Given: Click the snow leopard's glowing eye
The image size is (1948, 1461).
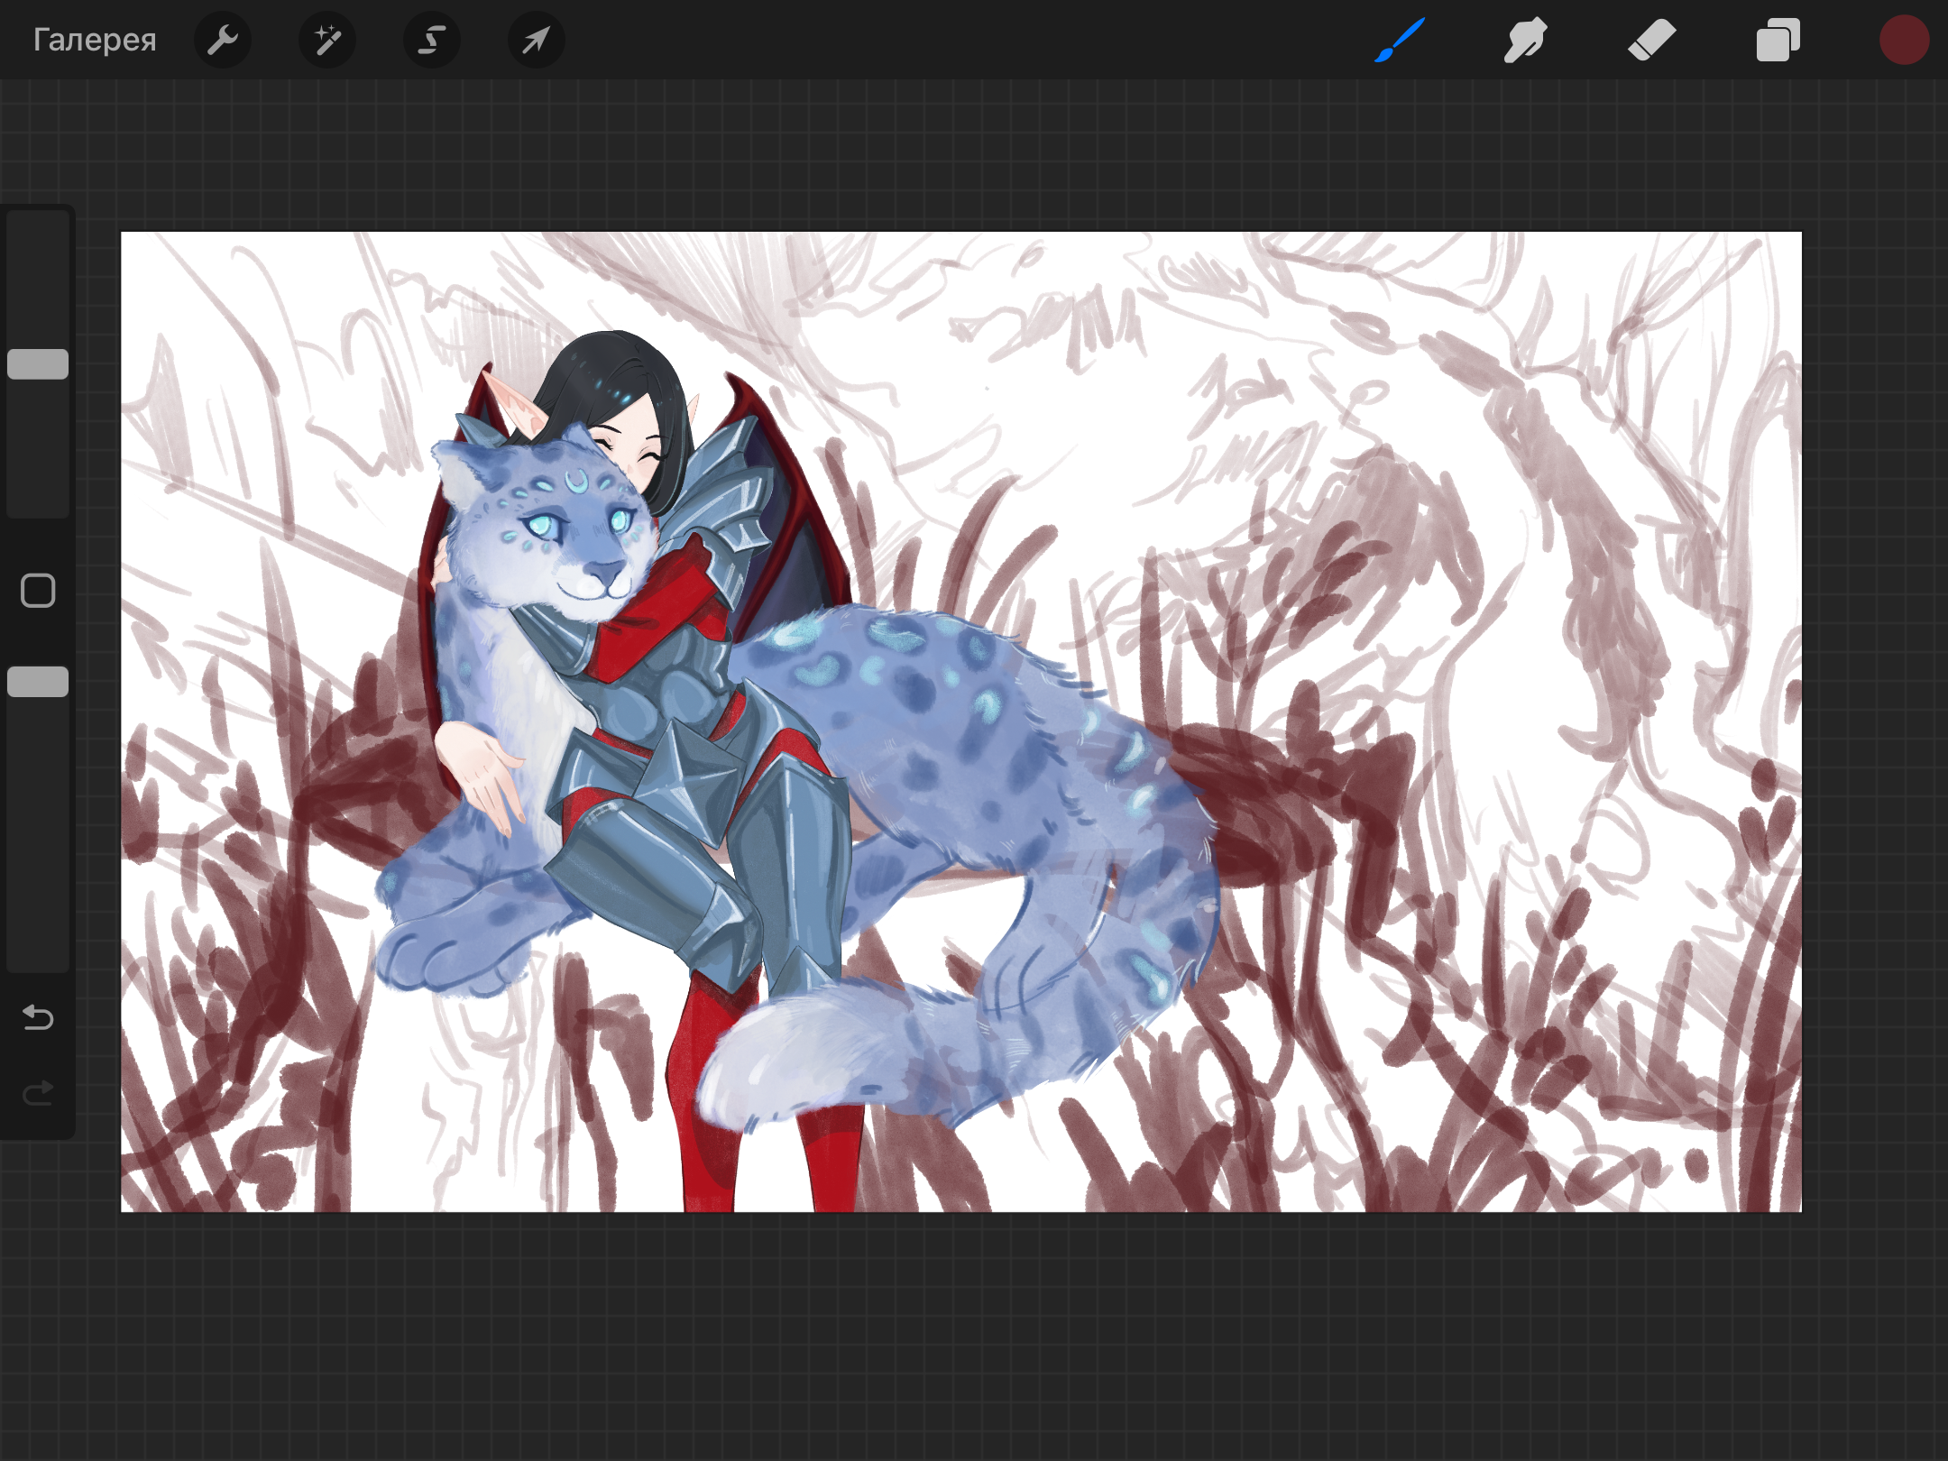Looking at the screenshot, I should click(541, 526).
